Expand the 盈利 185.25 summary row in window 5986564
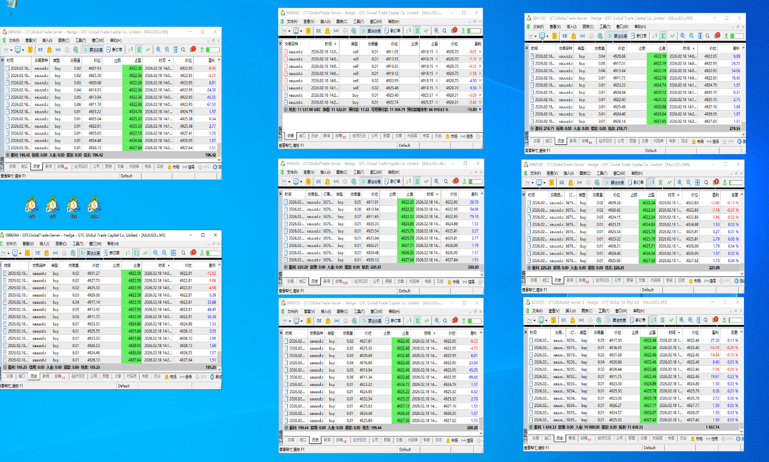769x462 pixels. pyautogui.click(x=5, y=367)
